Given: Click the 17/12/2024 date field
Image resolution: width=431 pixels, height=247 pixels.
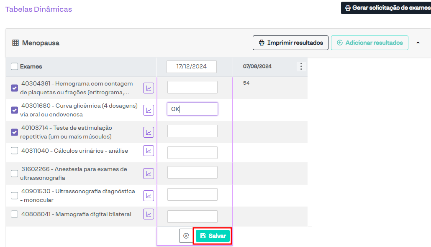Looking at the screenshot, I should [192, 67].
